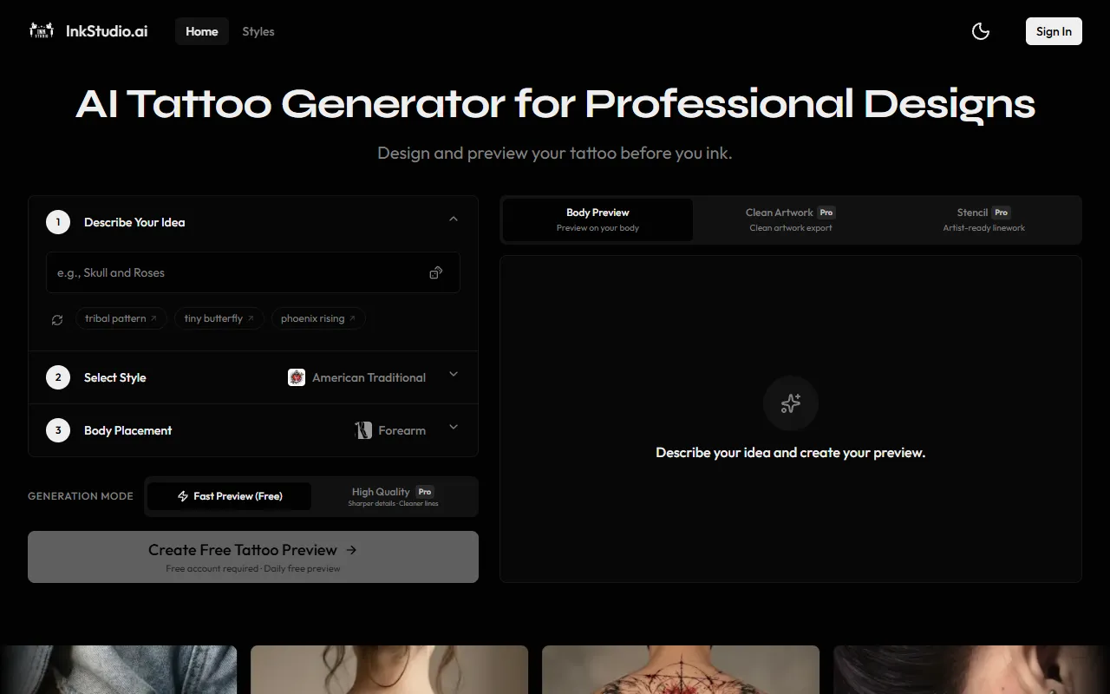Collapse the Describe Your Idea section
Image resolution: width=1110 pixels, height=694 pixels.
point(453,219)
